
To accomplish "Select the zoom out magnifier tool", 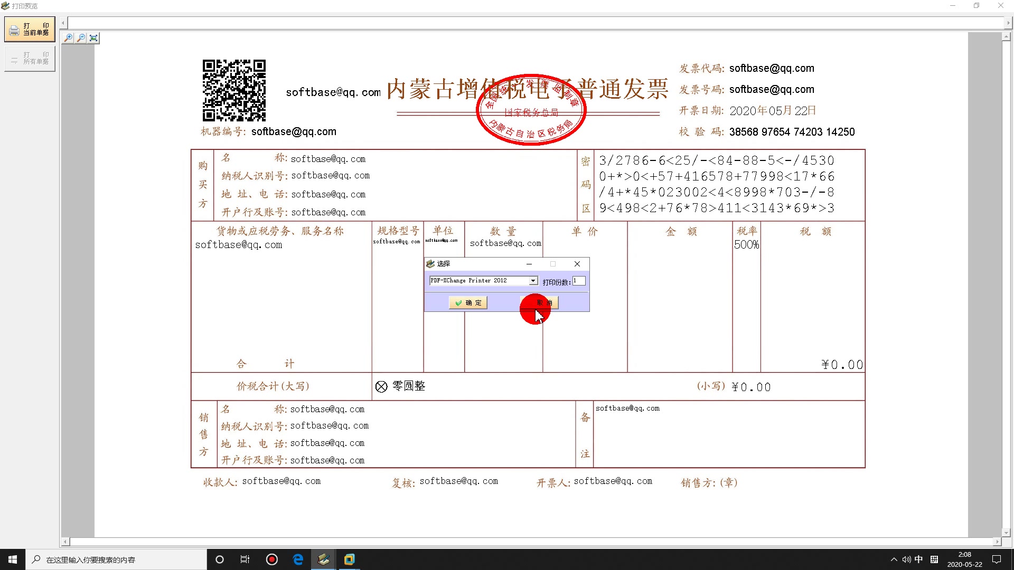I will [81, 37].
